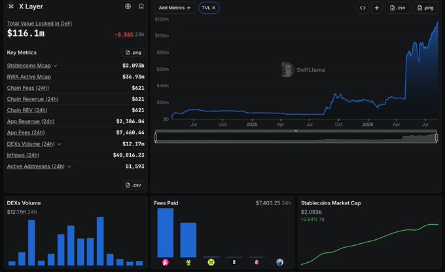The width and height of the screenshot is (445, 272).
Task: Click the X Layer chain logo
Action: [11, 7]
